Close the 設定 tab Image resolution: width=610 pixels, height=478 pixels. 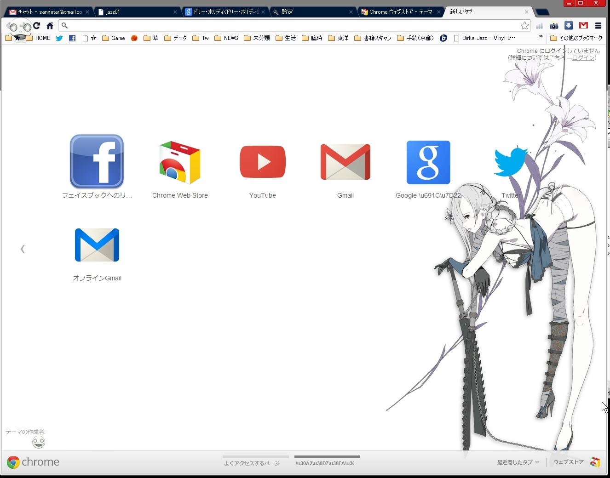click(x=351, y=12)
